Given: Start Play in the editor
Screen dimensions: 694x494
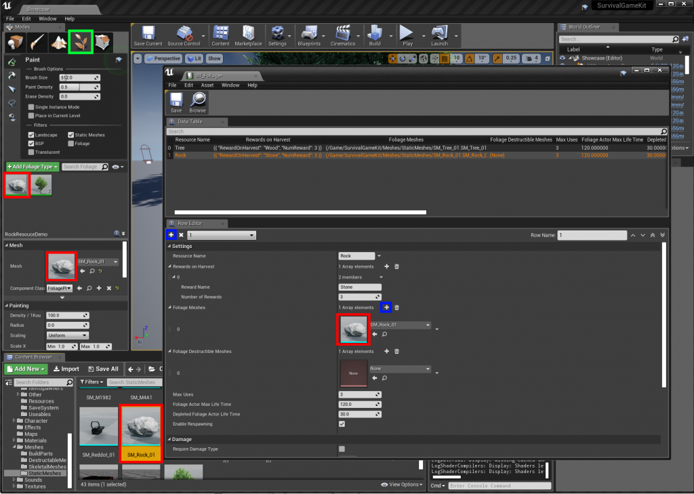Looking at the screenshot, I should pos(407,37).
